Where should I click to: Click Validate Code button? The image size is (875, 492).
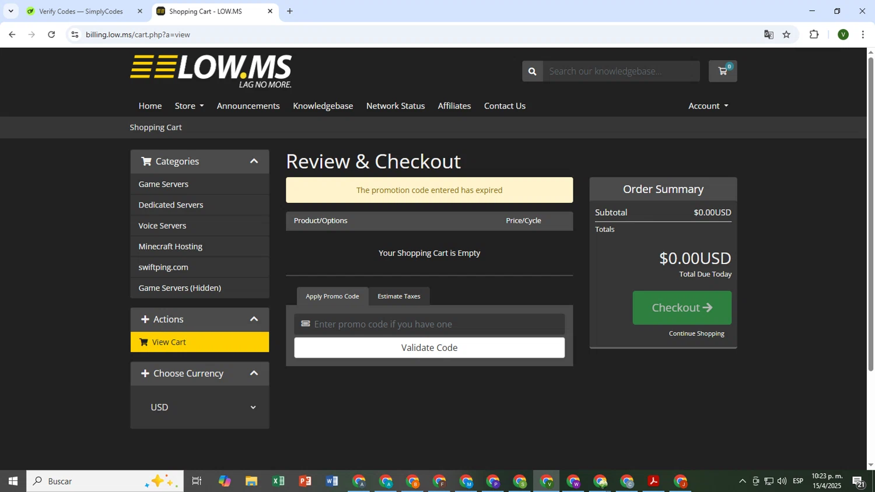click(x=429, y=347)
